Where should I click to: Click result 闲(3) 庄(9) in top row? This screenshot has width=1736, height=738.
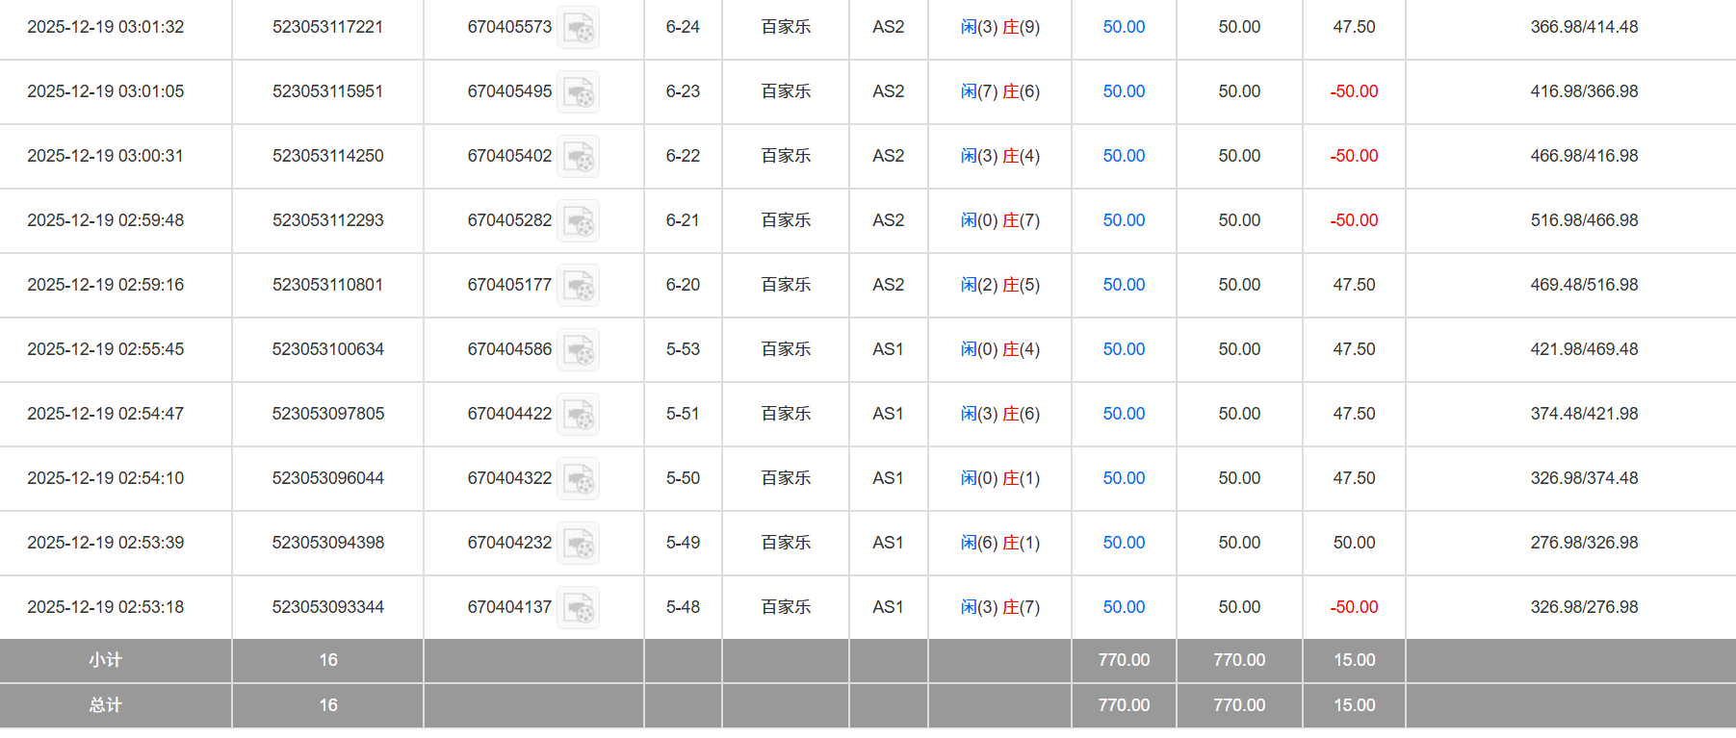tap(999, 27)
